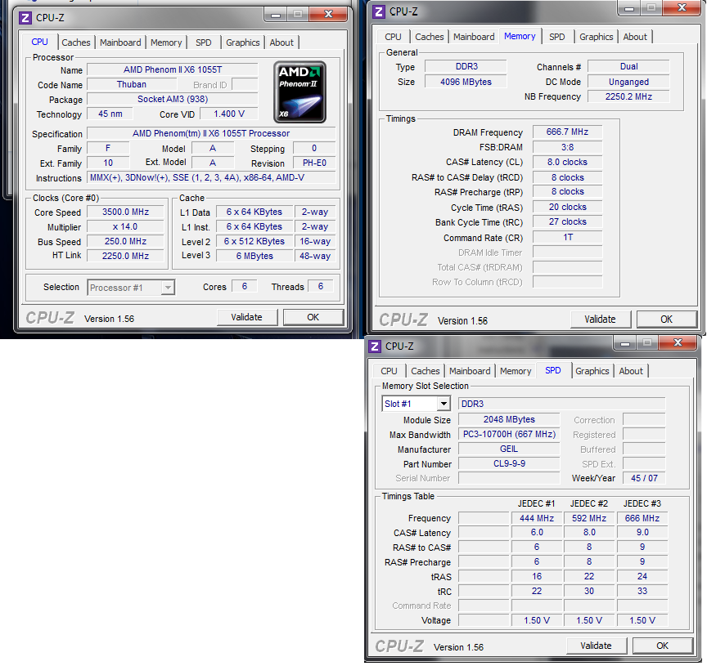Switch to Memory tab in the CPU window
The height and width of the screenshot is (666, 707).
[166, 42]
